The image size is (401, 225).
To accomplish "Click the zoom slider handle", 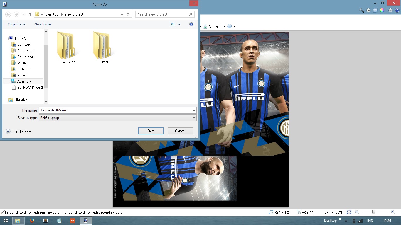I will pyautogui.click(x=374, y=212).
